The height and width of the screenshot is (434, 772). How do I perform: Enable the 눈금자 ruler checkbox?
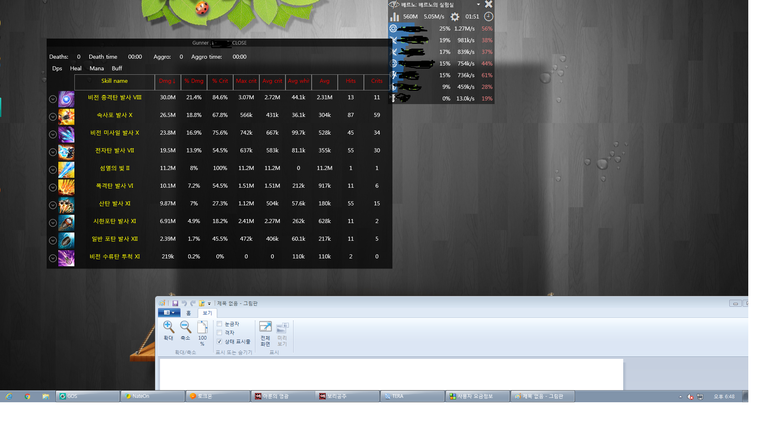click(x=220, y=324)
